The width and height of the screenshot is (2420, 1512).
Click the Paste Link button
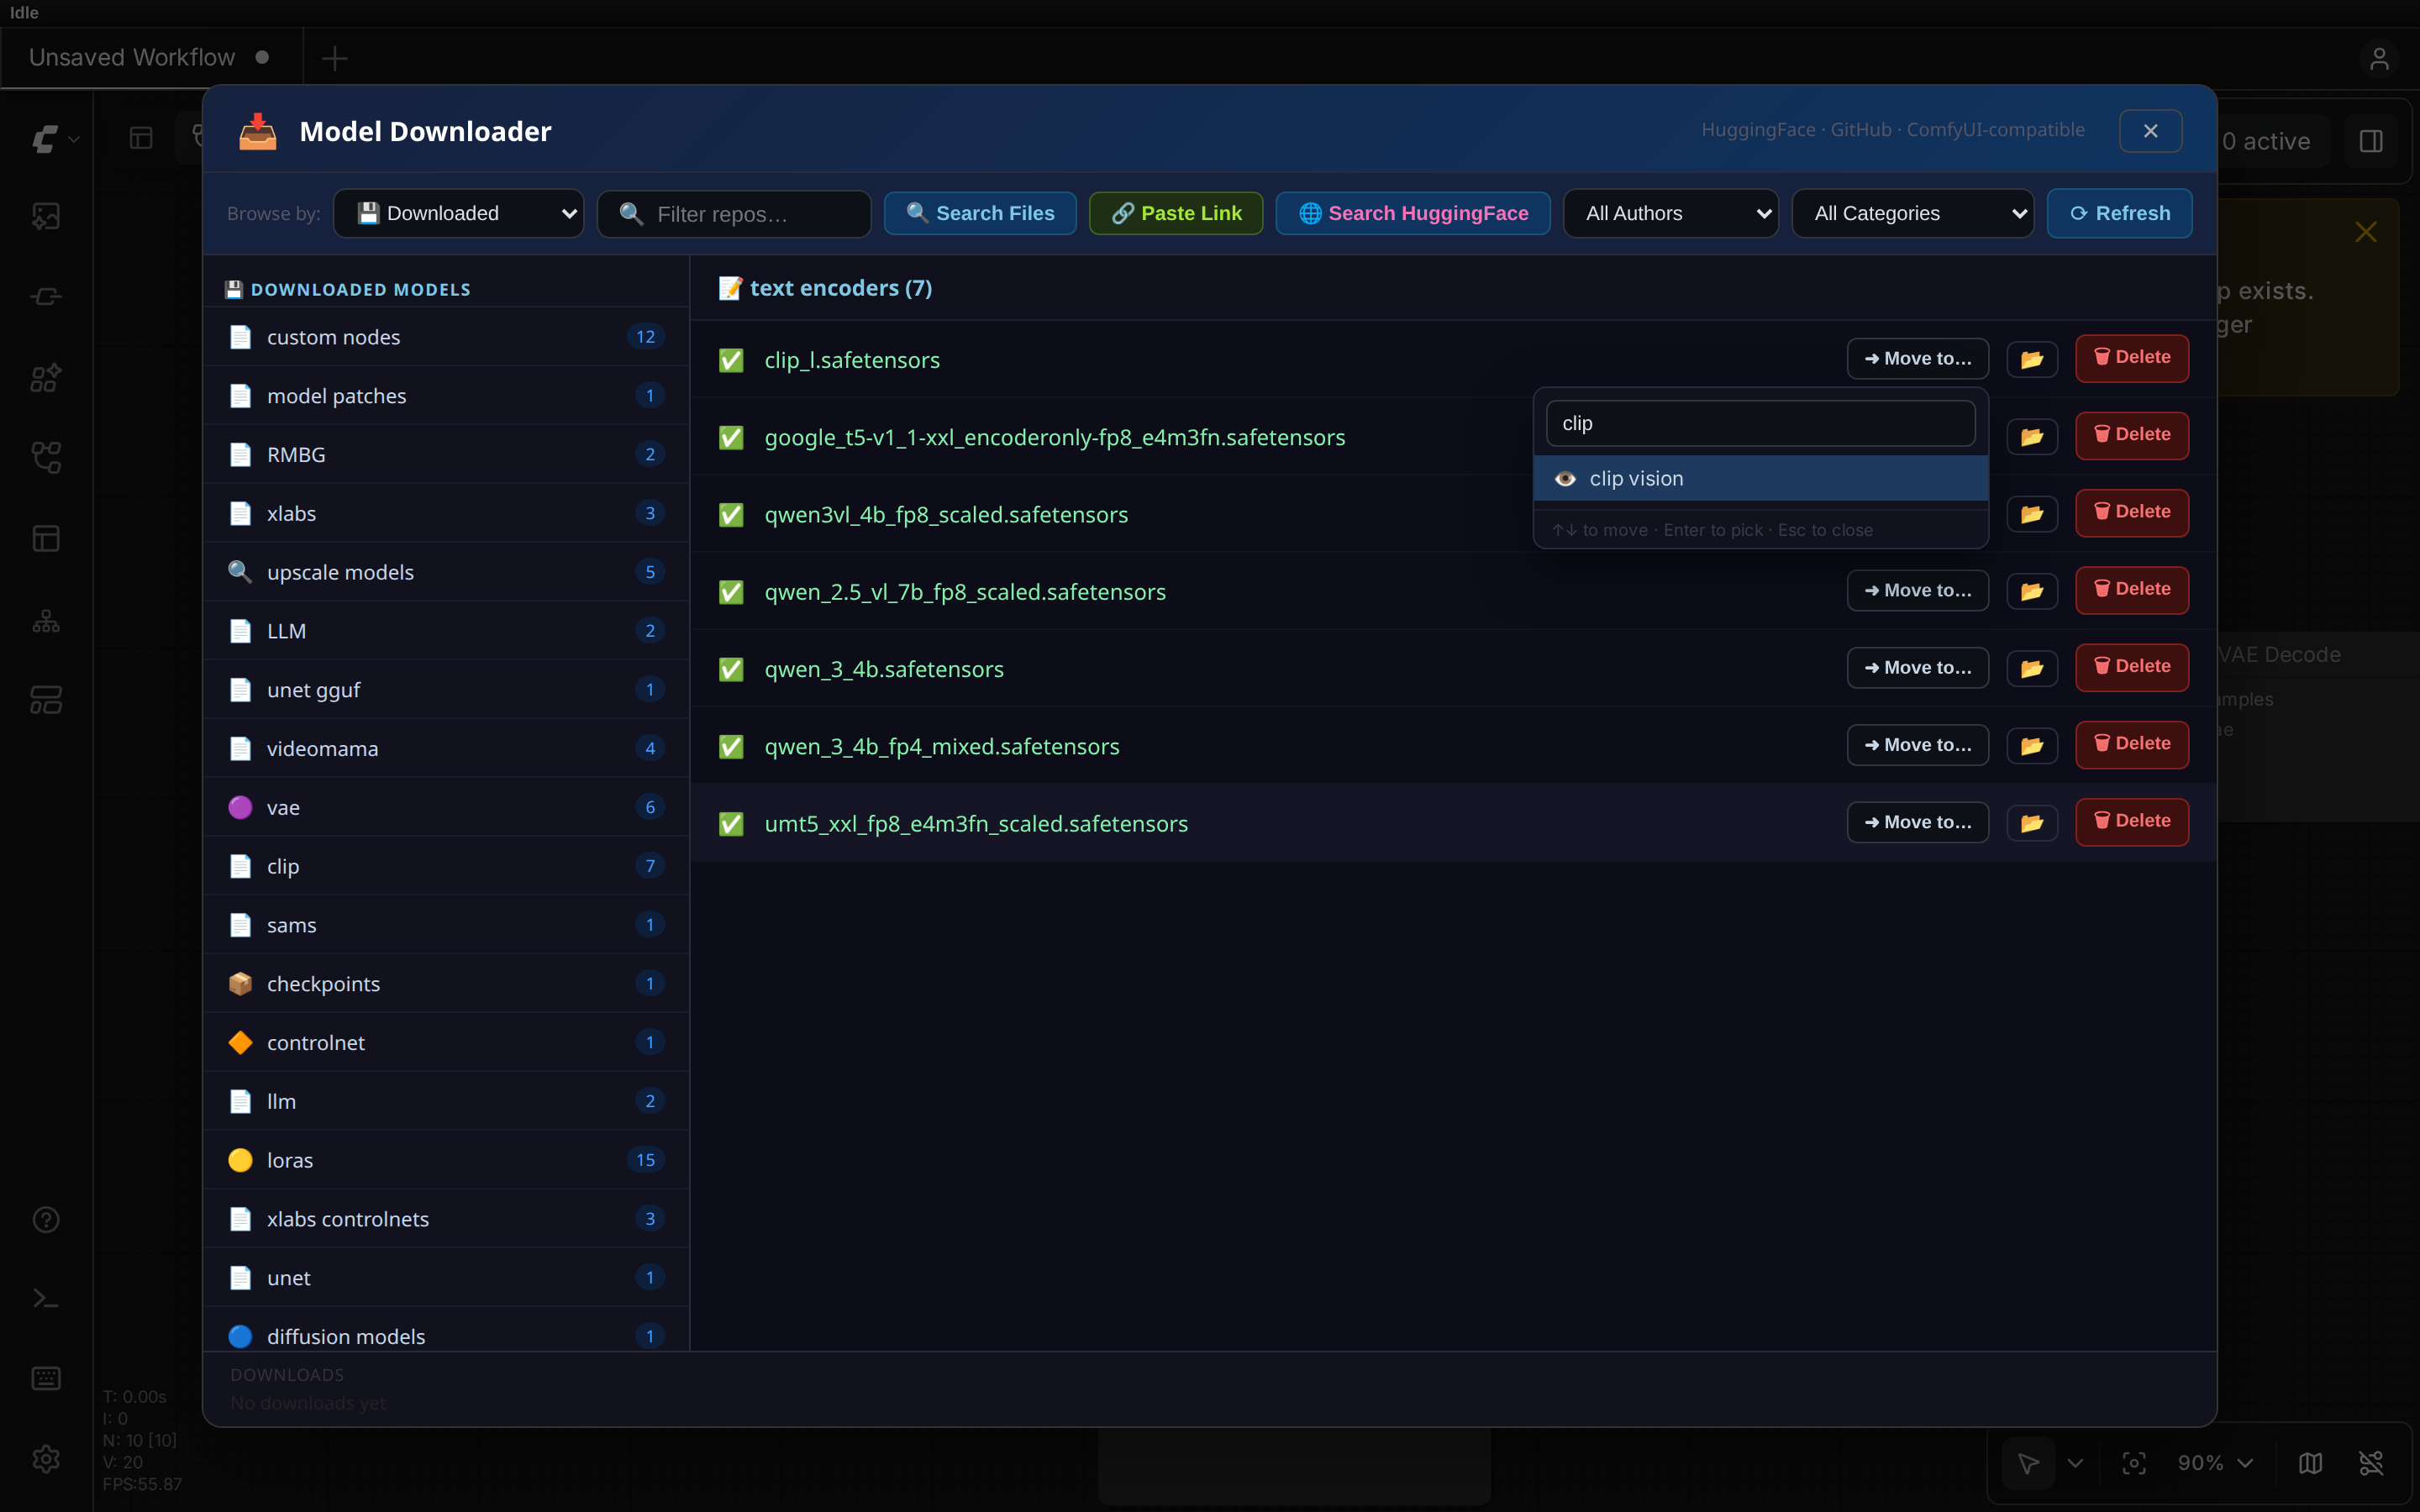coord(1176,213)
